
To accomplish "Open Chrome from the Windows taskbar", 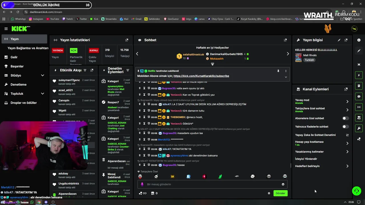I will click(x=39, y=202).
